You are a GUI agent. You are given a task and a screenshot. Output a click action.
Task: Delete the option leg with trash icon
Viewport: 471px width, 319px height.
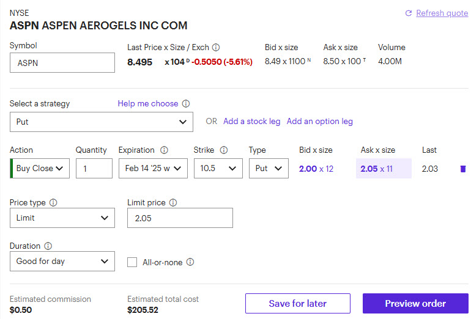(462, 169)
